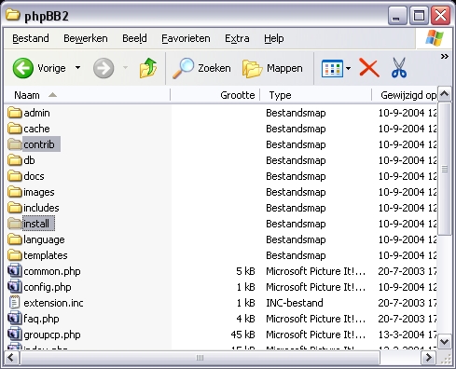Select the db folder icon
The image size is (456, 369).
coord(15,160)
